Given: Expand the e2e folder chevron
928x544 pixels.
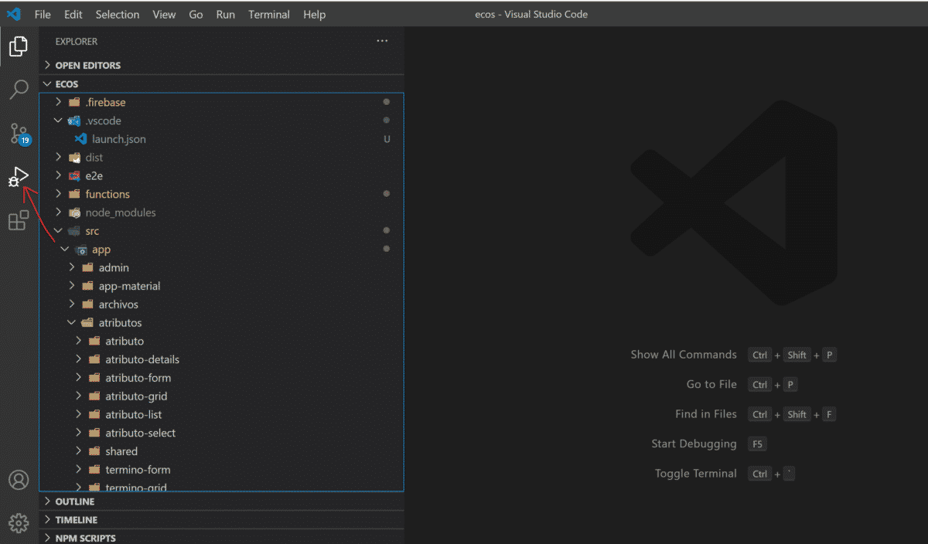Looking at the screenshot, I should [x=58, y=175].
